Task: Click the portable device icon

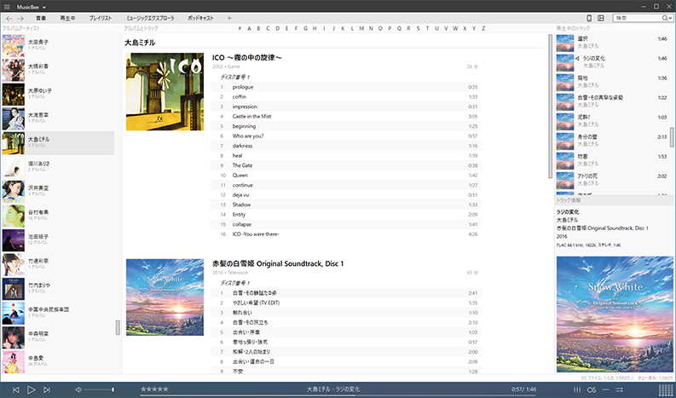Action: click(589, 18)
